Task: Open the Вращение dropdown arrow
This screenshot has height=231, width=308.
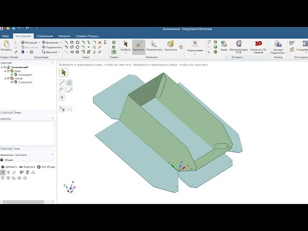Action: coord(60,42)
